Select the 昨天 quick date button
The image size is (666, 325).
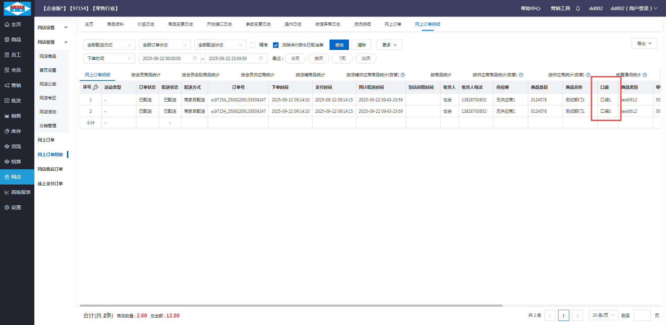click(319, 59)
